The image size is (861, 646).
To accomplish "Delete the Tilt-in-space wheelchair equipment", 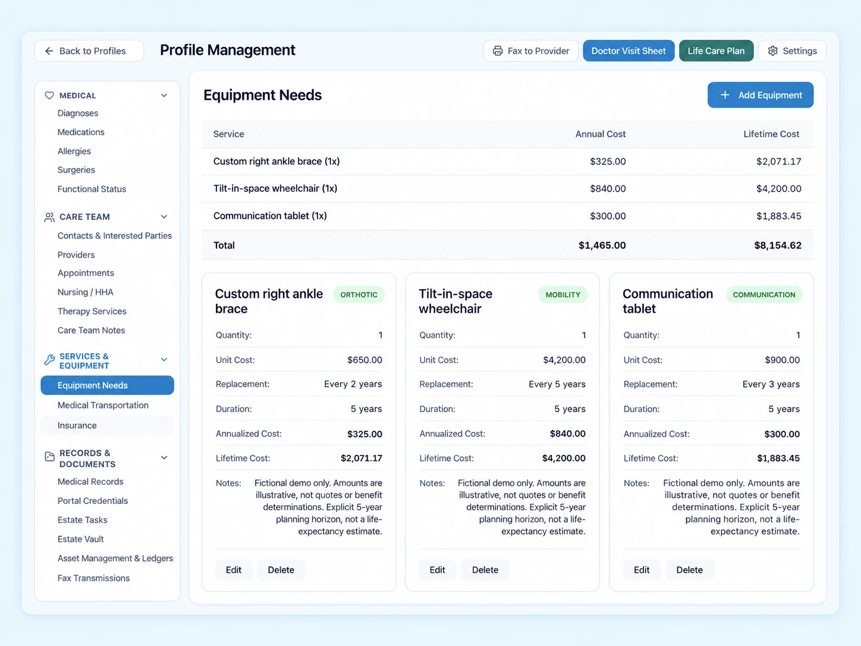I will (485, 570).
